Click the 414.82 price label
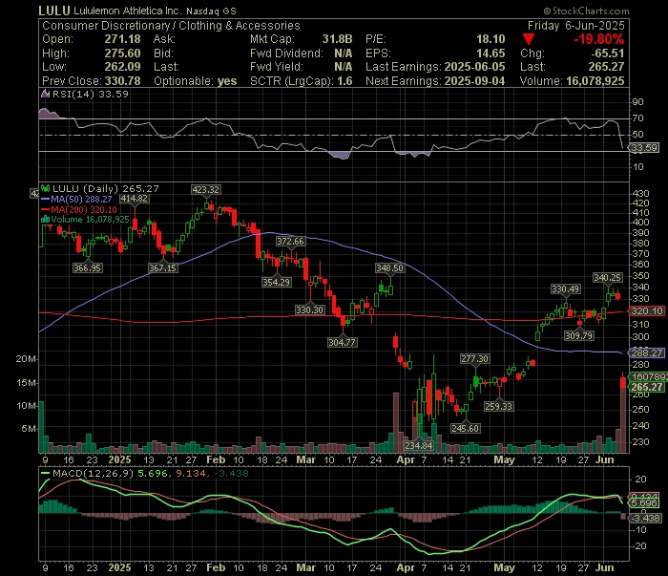This screenshot has height=576, width=668. click(x=134, y=199)
